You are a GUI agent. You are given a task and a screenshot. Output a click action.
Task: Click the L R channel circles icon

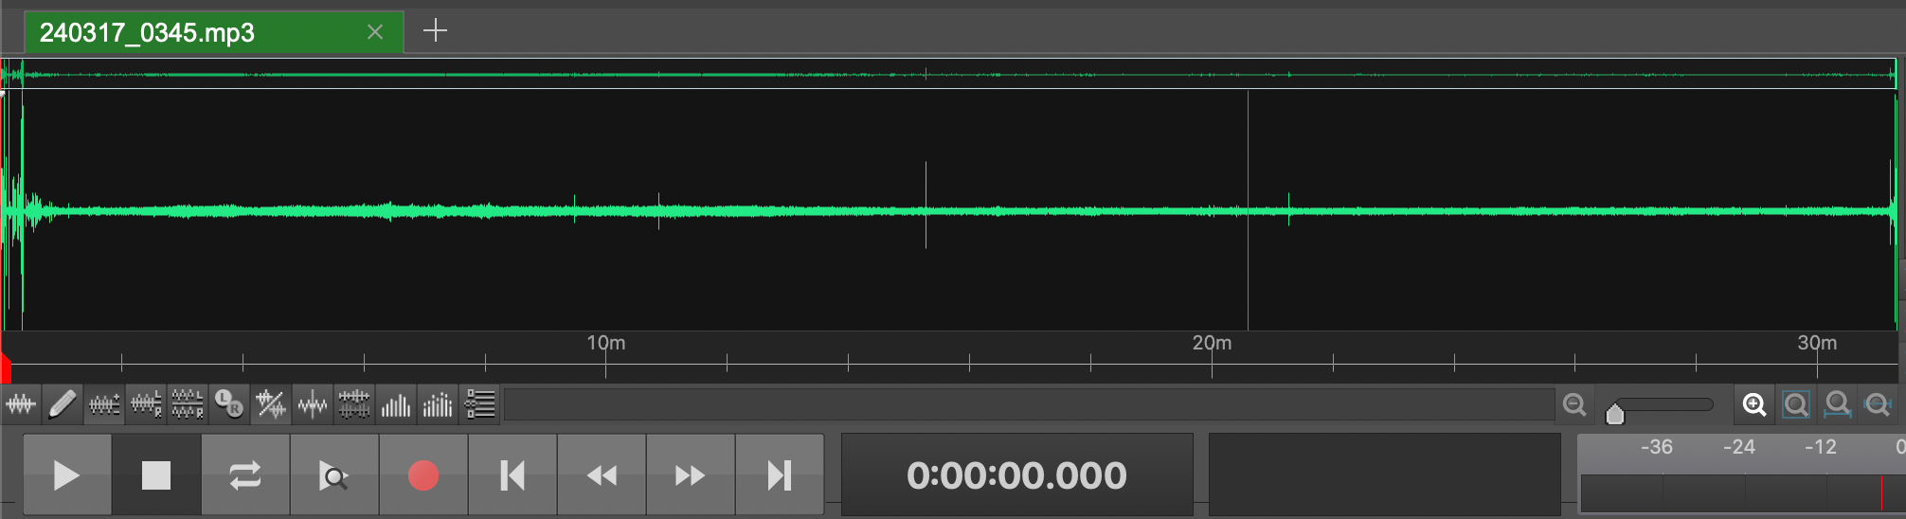point(228,405)
